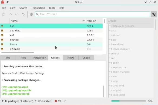Click the package icon beside 6tunnel

point(2,40)
